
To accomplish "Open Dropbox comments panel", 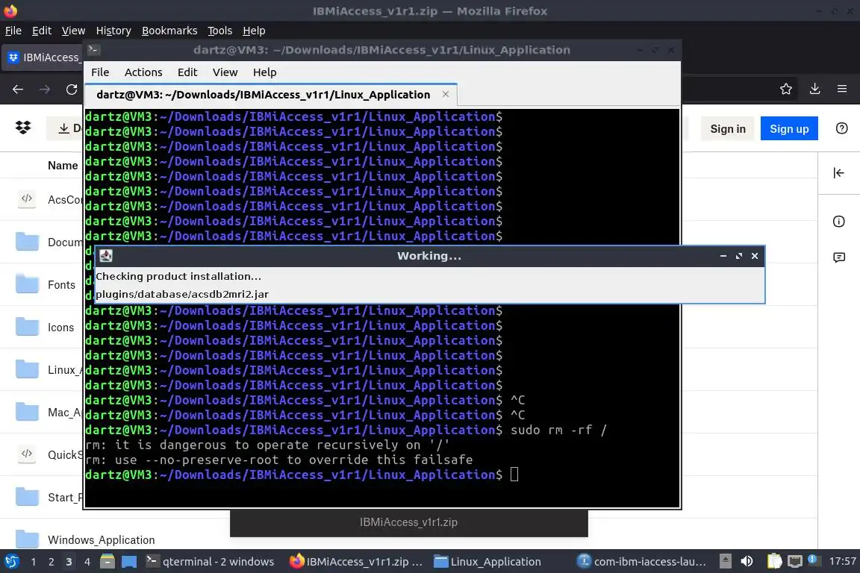I will pyautogui.click(x=838, y=257).
